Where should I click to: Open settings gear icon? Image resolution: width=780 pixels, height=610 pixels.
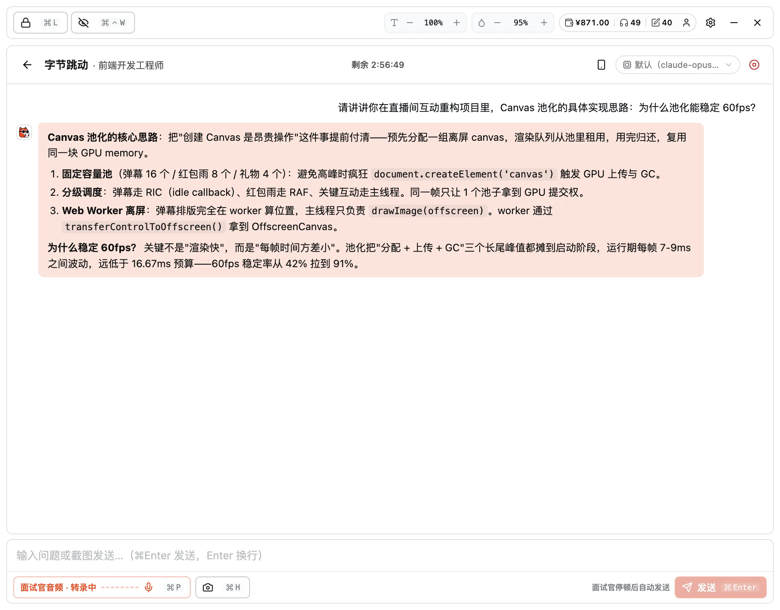click(x=711, y=23)
